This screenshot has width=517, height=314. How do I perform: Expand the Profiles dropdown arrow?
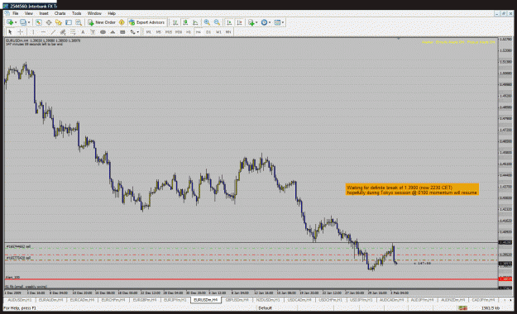pos(29,23)
